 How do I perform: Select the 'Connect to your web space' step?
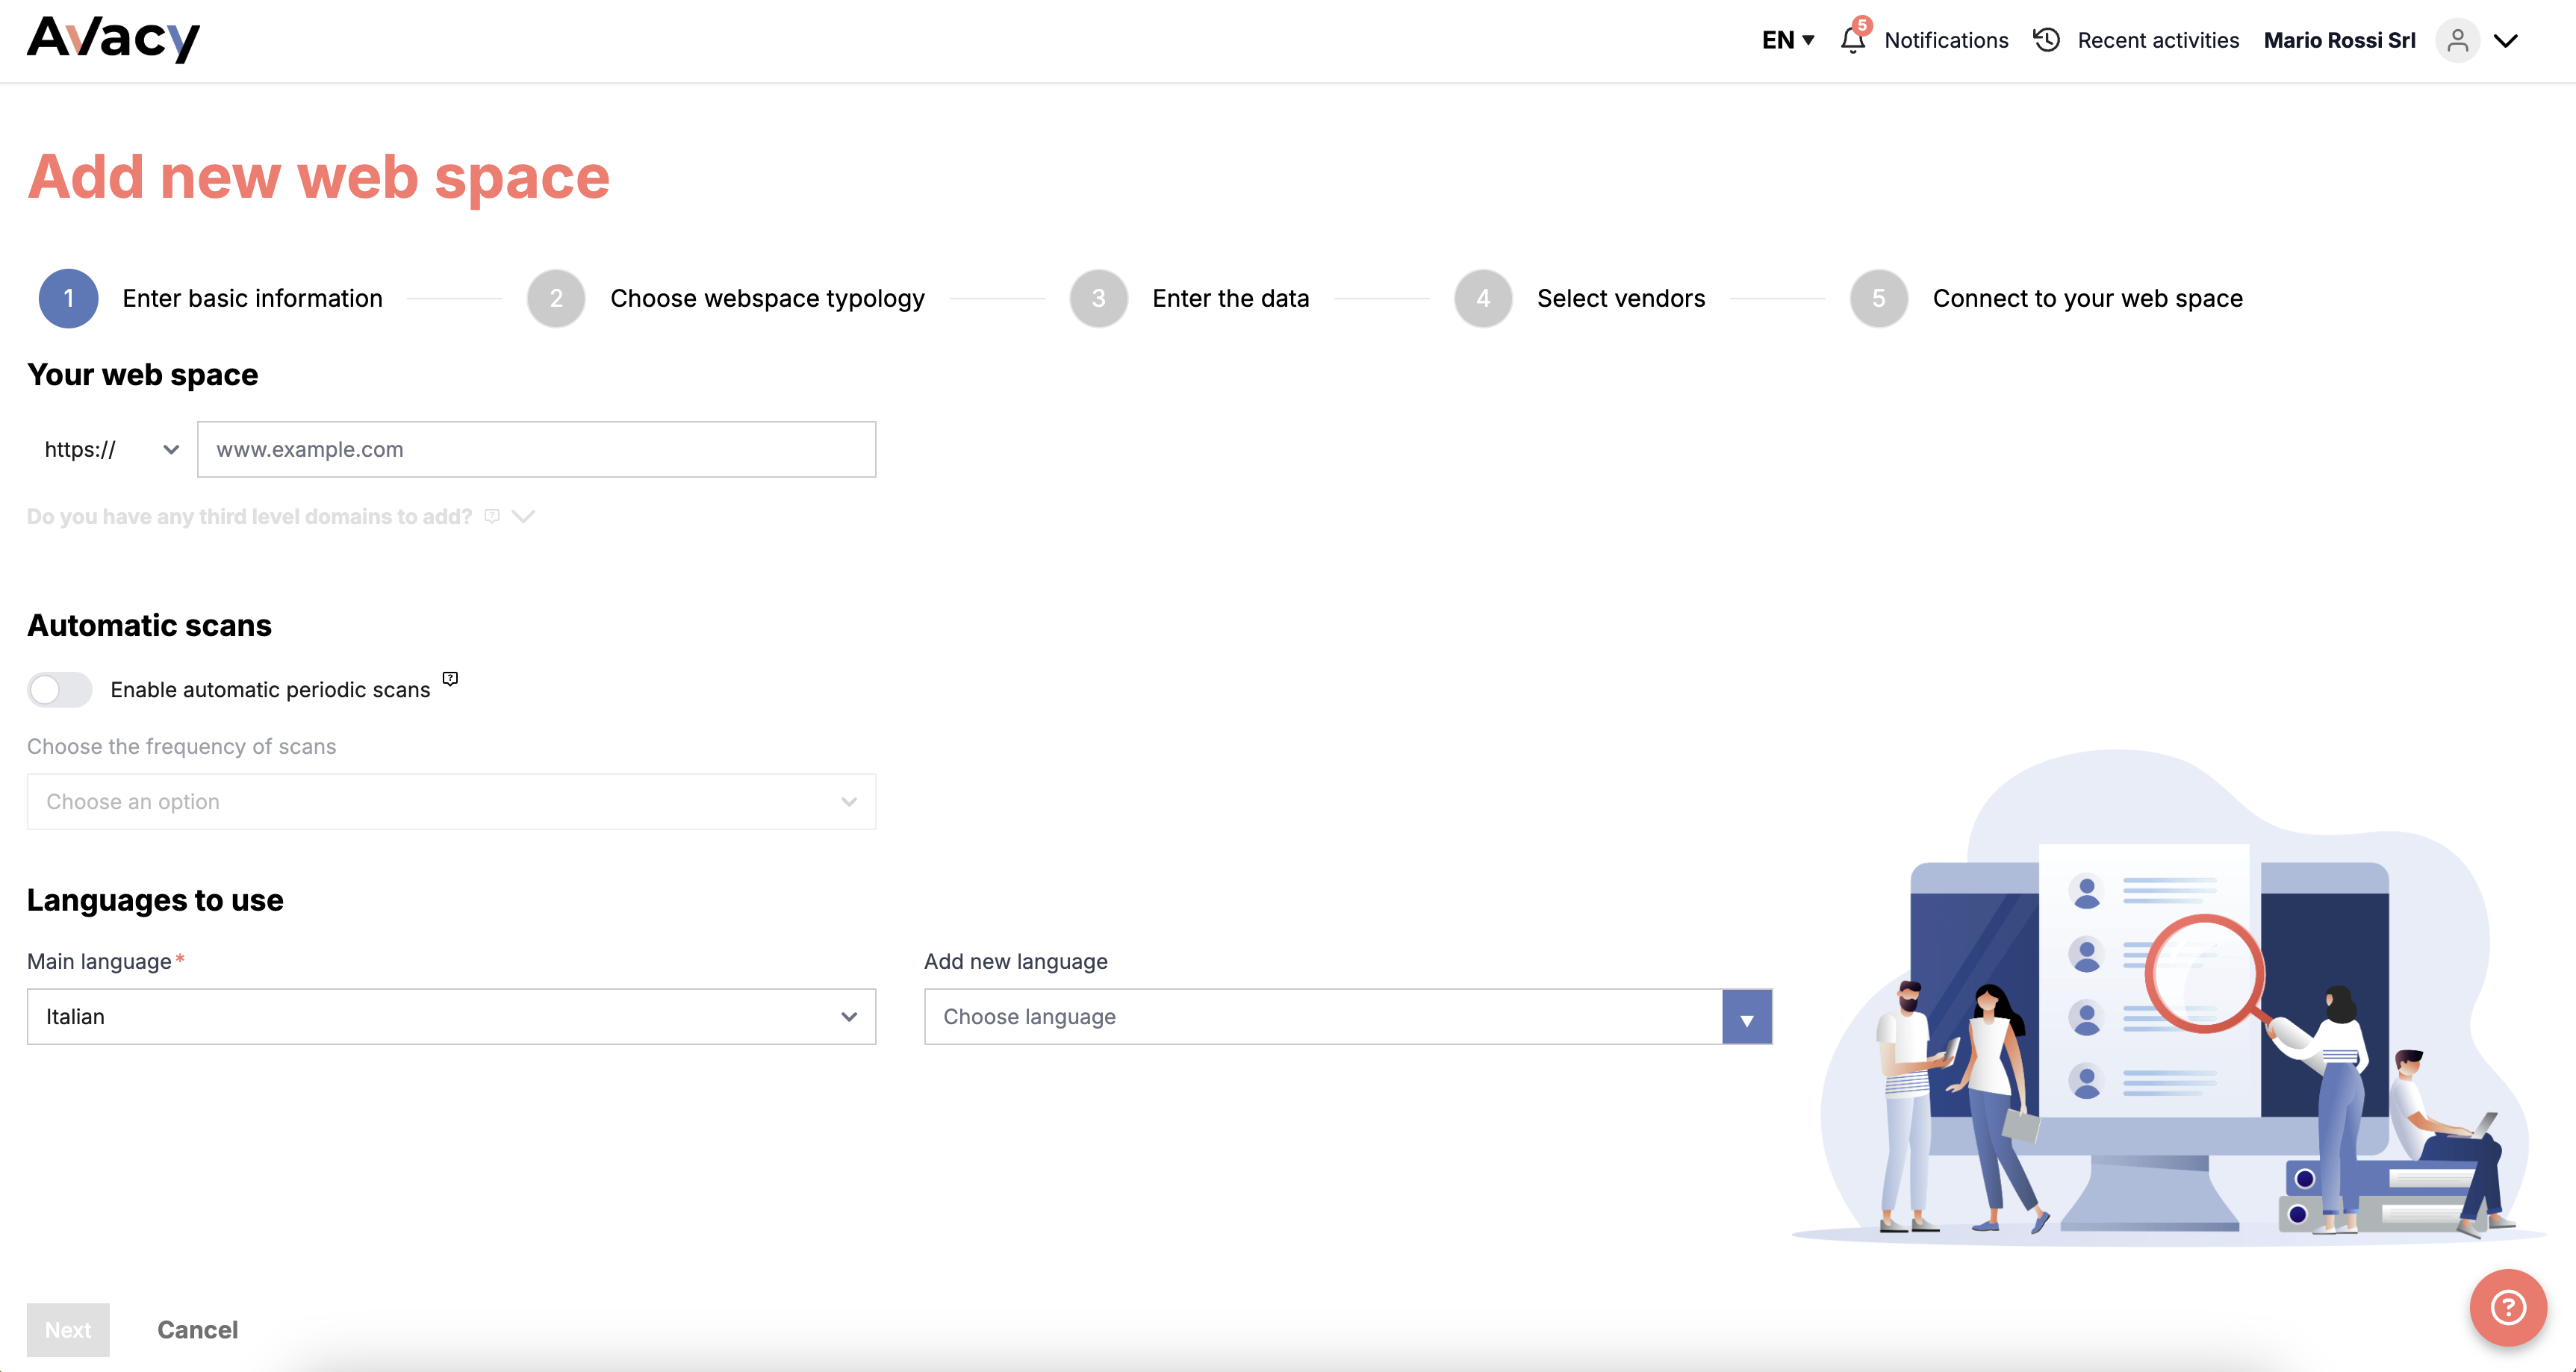pyautogui.click(x=2087, y=298)
